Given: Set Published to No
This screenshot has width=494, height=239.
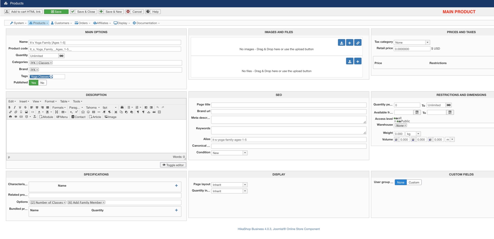Looking at the screenshot, I should coord(42,83).
